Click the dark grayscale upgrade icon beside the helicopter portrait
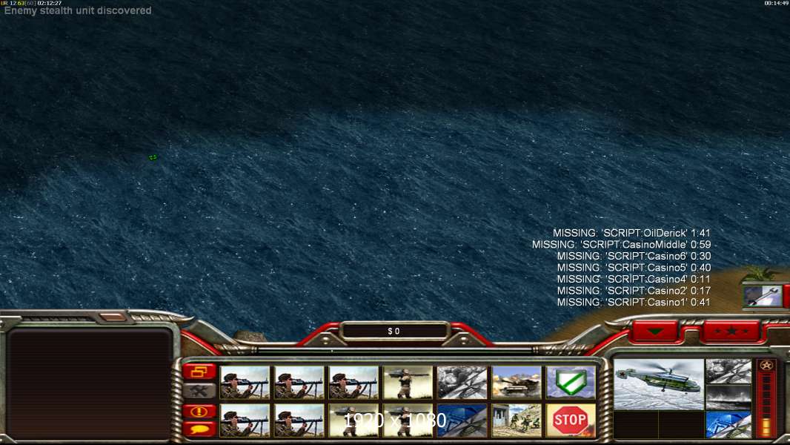Screen dimensions: 790x445 [x=728, y=398]
